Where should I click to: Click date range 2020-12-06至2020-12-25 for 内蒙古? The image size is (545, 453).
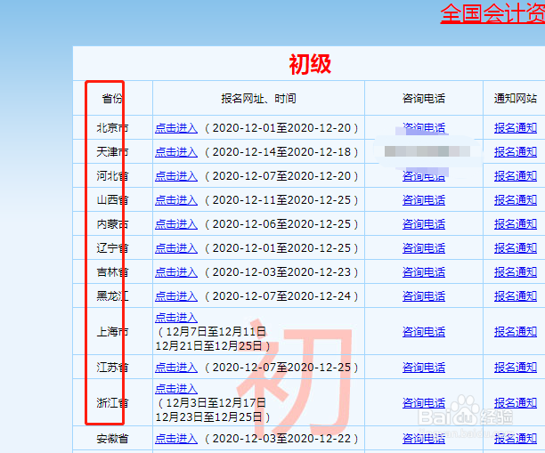(x=281, y=224)
